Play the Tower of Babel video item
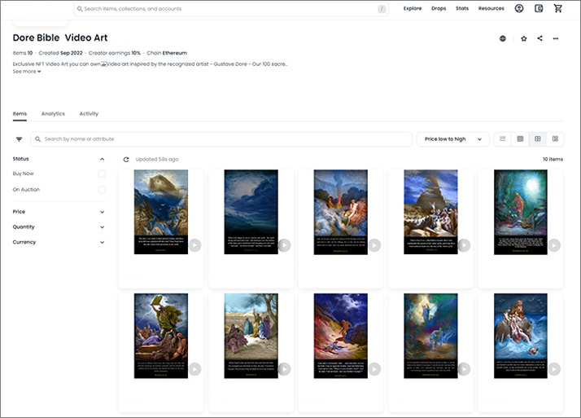581x418 pixels. (x=465, y=245)
